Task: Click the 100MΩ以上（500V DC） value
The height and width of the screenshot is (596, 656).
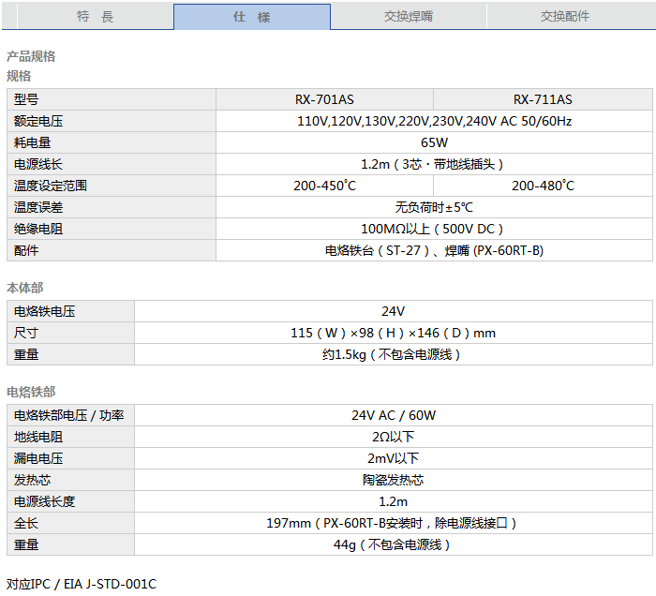Action: (x=434, y=229)
